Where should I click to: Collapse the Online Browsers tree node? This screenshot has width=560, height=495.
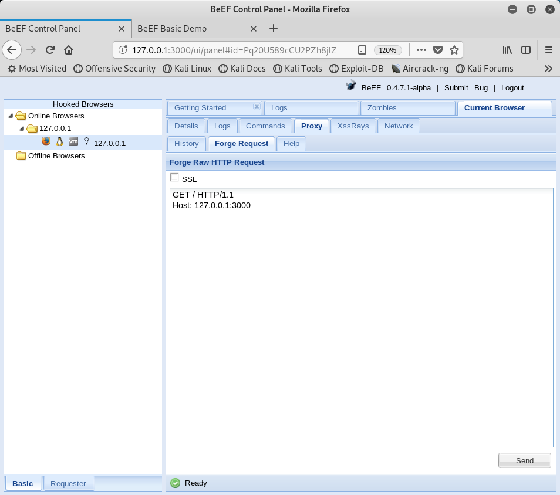(x=11, y=116)
